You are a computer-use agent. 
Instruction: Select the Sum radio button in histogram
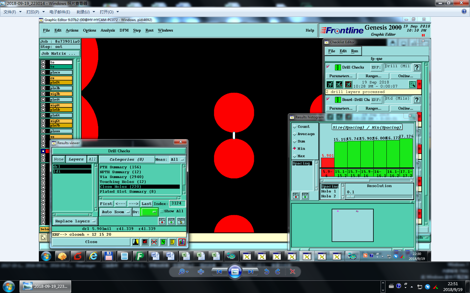pos(295,141)
